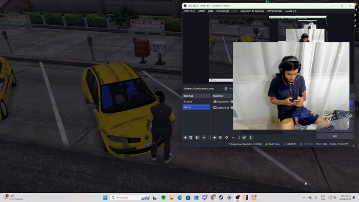Add a new scene with the plus icon
The image size is (359, 202).
(185, 137)
